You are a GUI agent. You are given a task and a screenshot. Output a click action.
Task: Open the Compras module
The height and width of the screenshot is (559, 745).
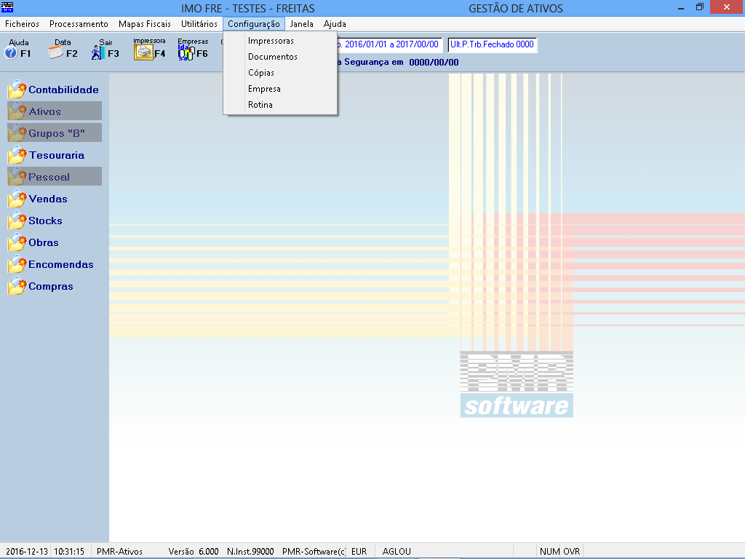click(41, 286)
